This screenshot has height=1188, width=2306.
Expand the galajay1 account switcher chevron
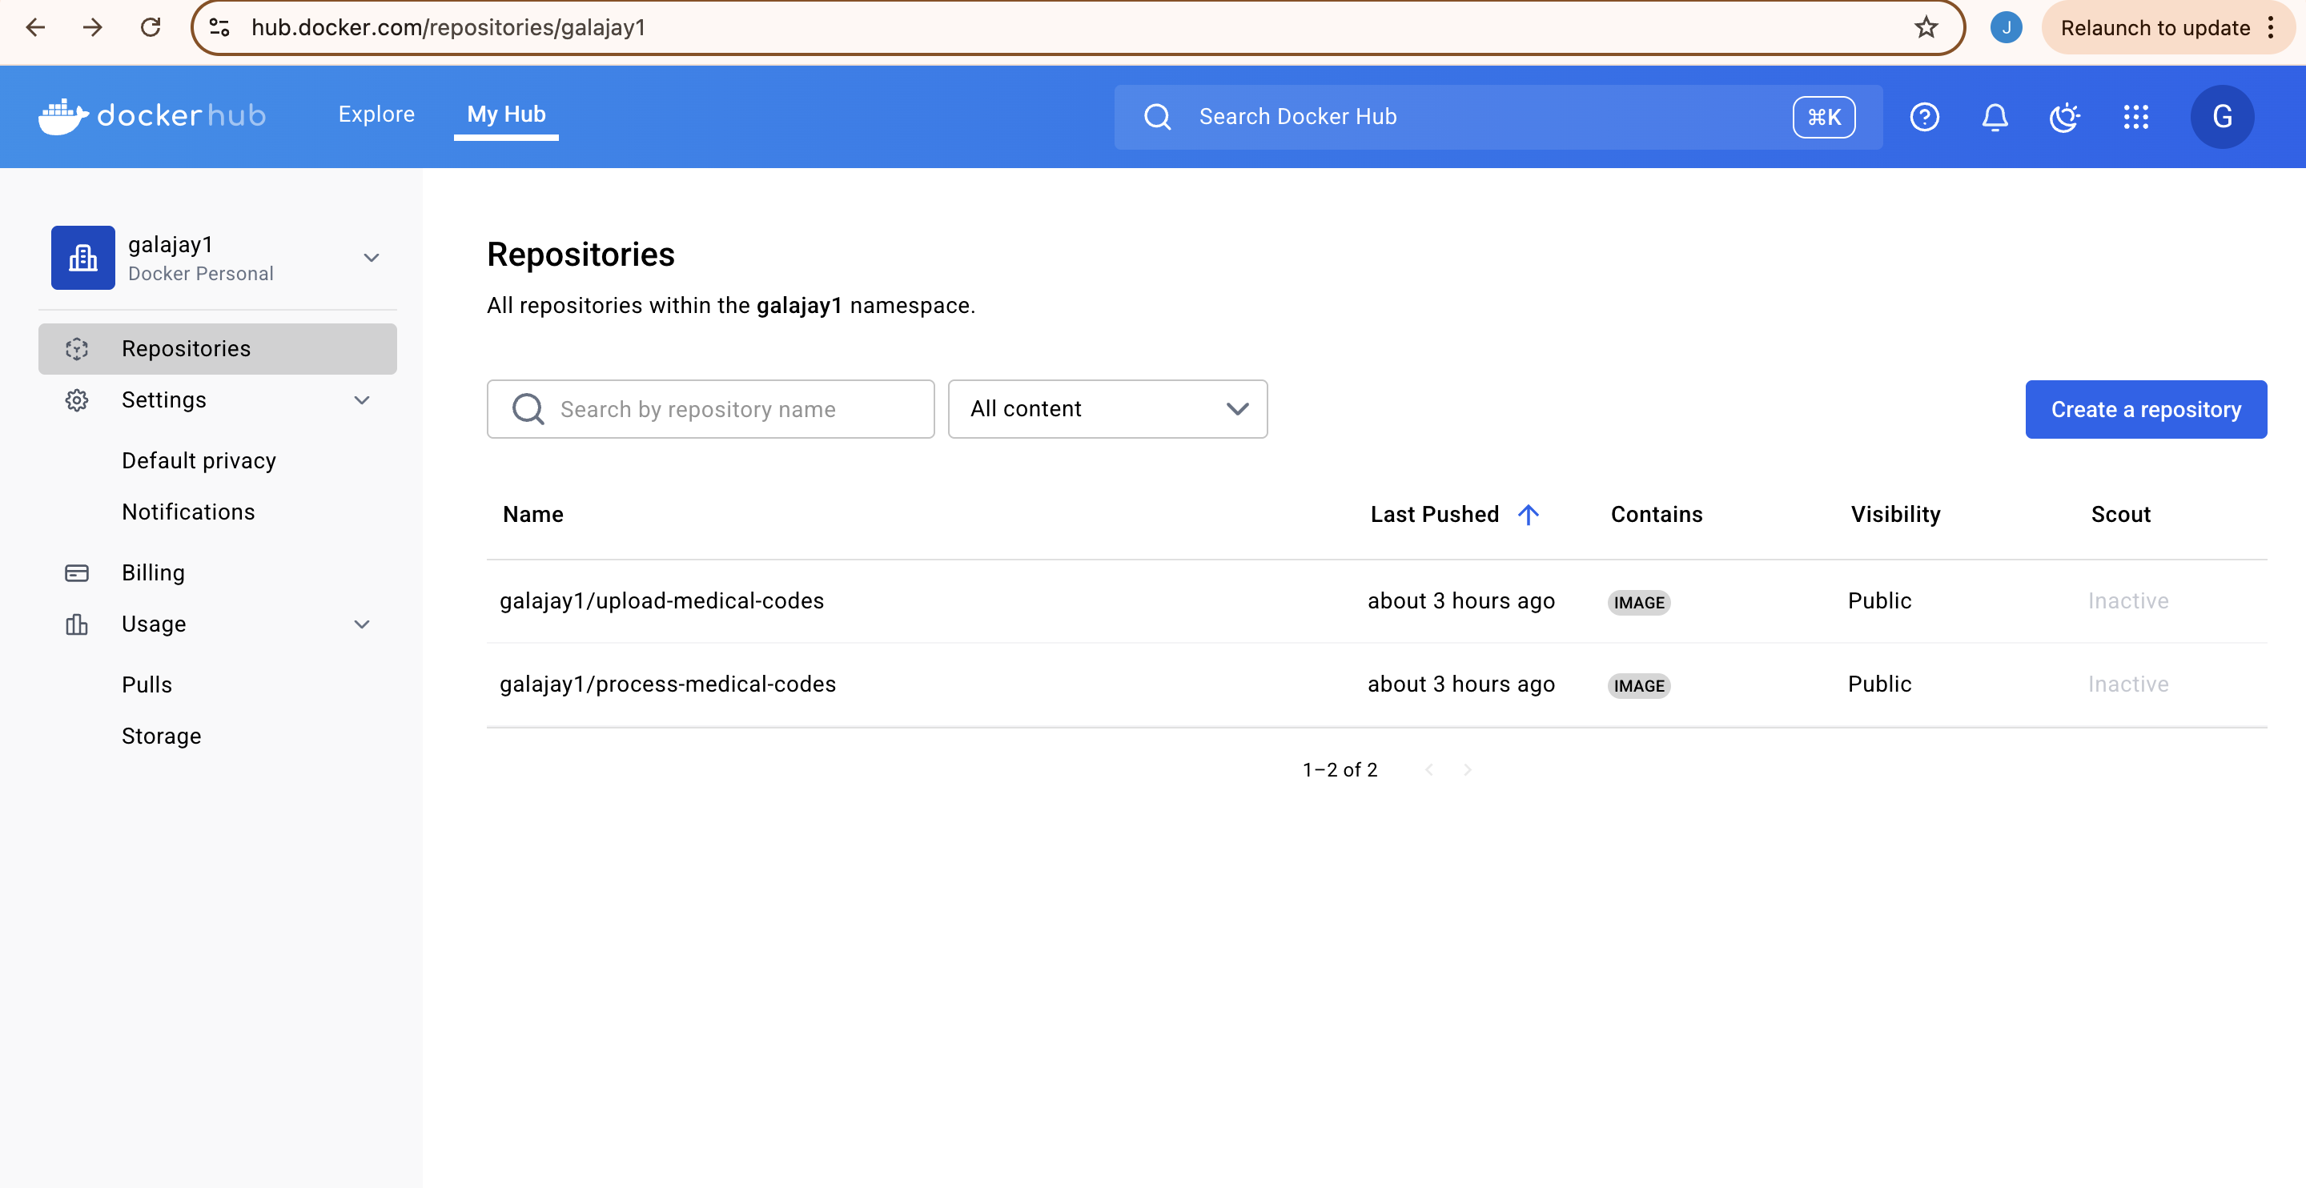[x=372, y=258]
